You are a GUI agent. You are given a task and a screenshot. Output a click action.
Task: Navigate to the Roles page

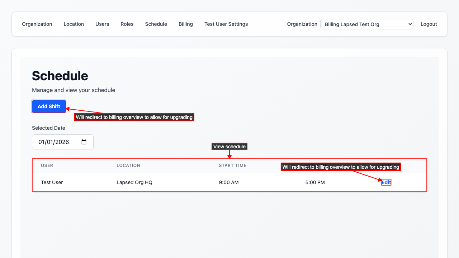point(127,24)
